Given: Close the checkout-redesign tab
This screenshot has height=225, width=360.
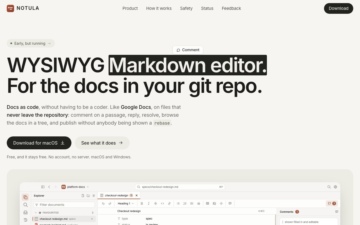Looking at the screenshot, I should coord(137,195).
